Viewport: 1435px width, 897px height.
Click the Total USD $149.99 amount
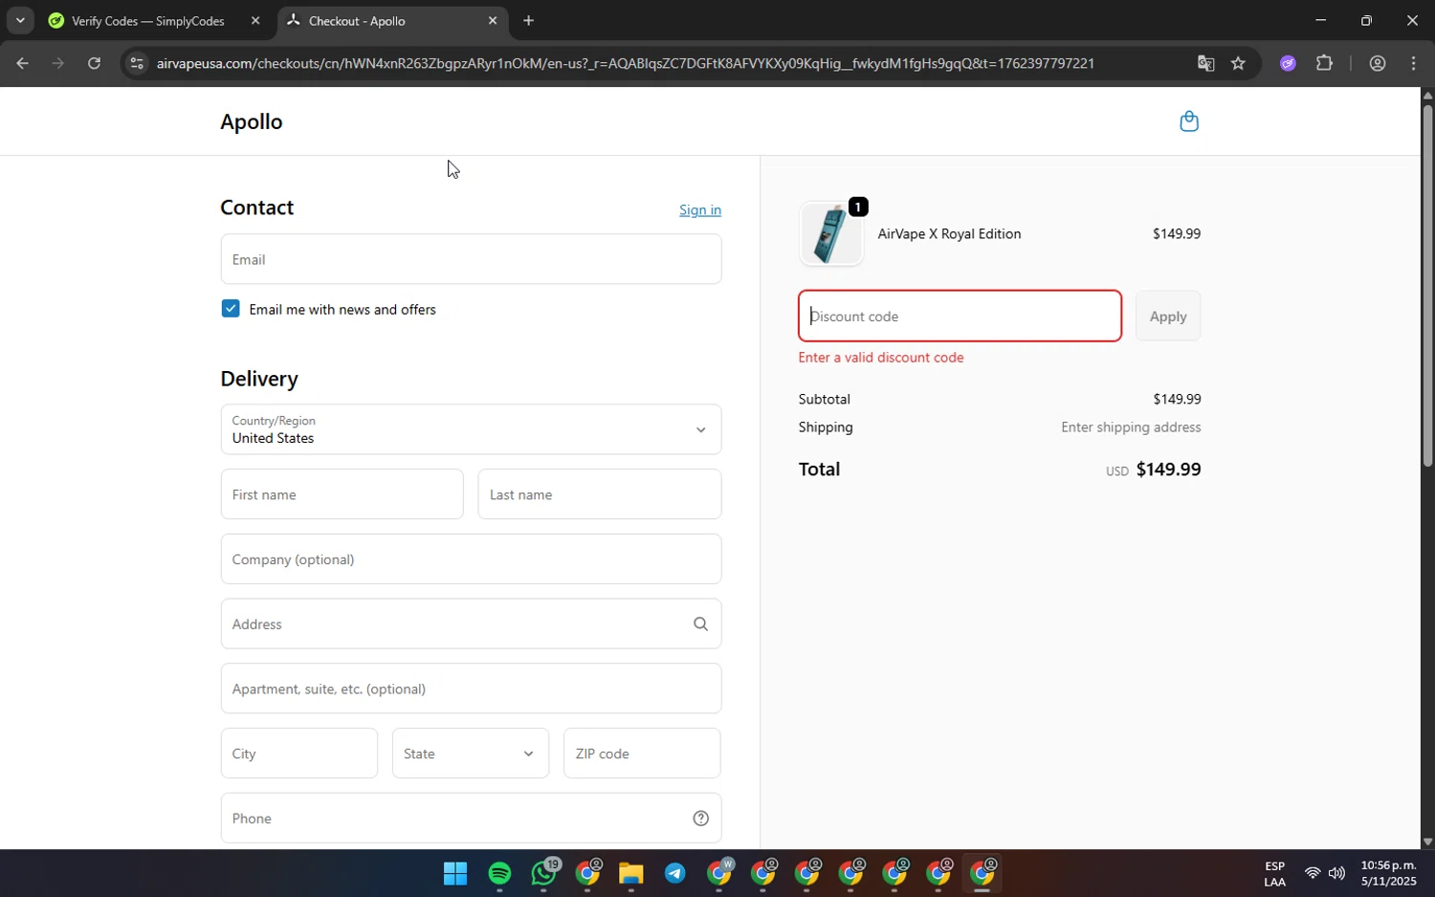(1168, 470)
